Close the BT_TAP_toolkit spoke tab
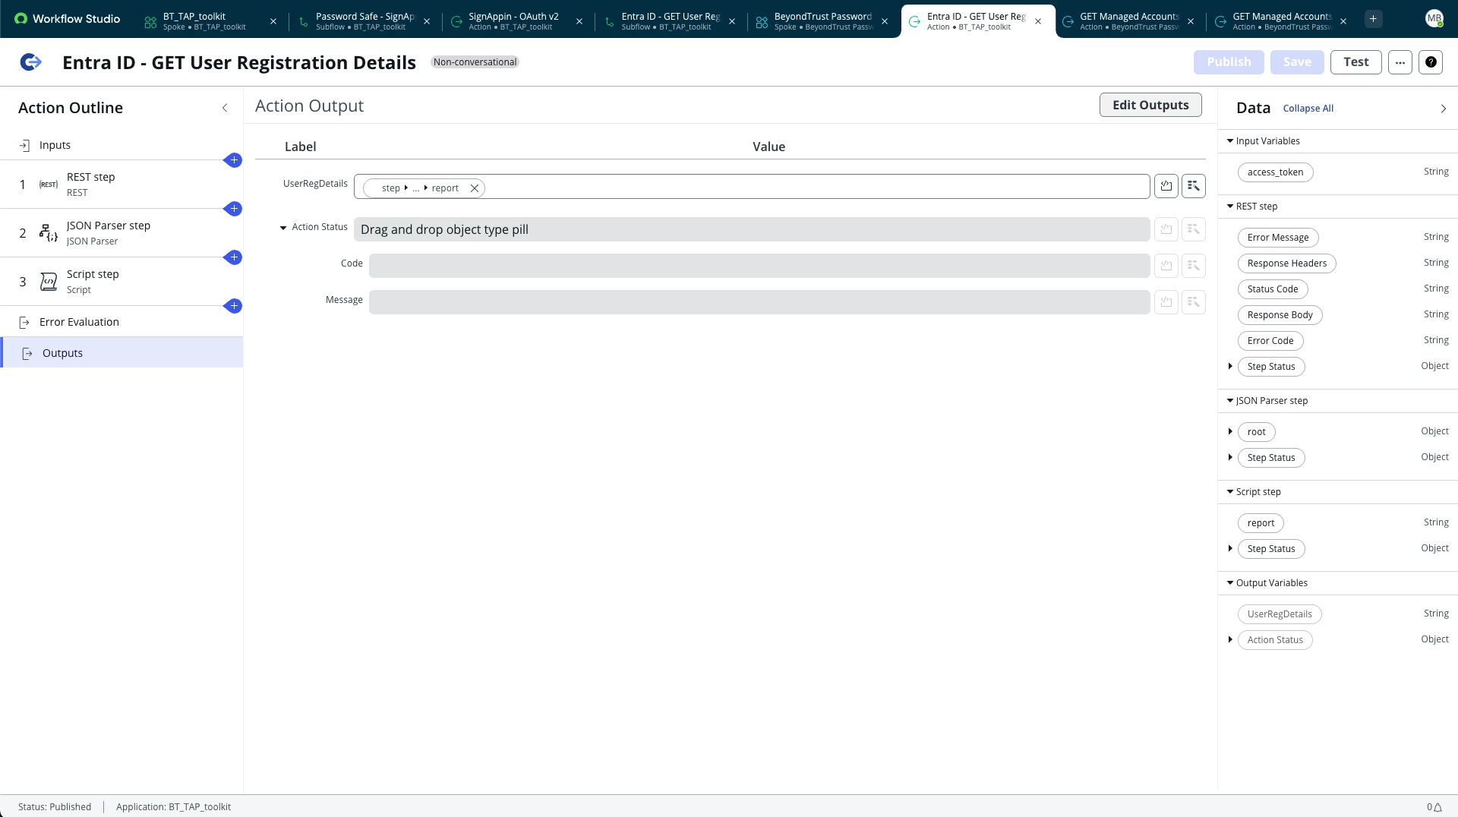This screenshot has width=1458, height=817. click(273, 21)
